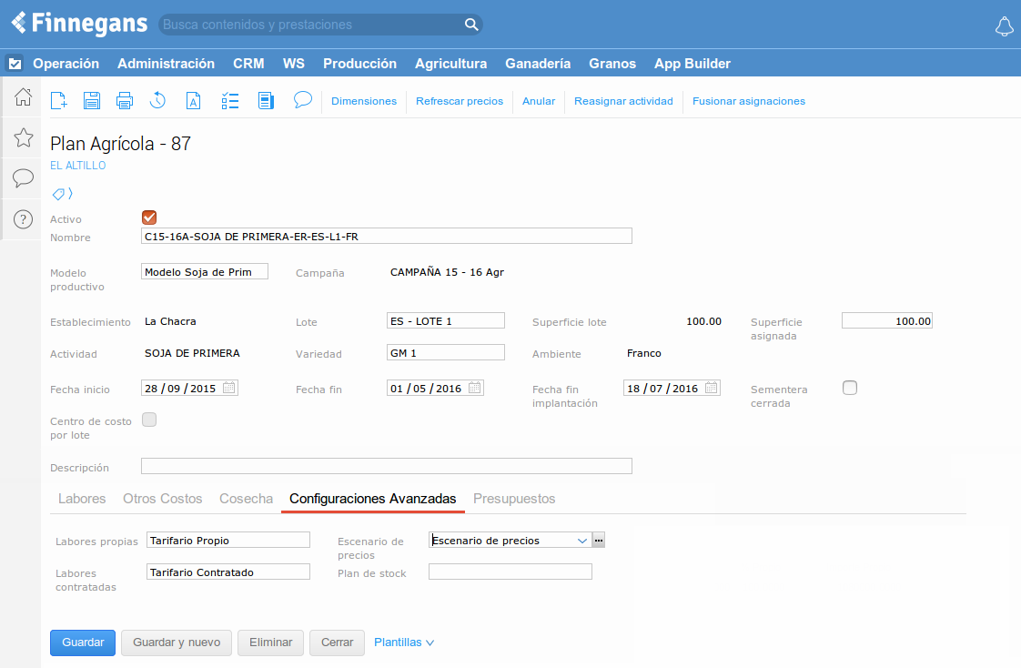Open the Plantillas dropdown menu
This screenshot has width=1021, height=668.
[x=404, y=643]
